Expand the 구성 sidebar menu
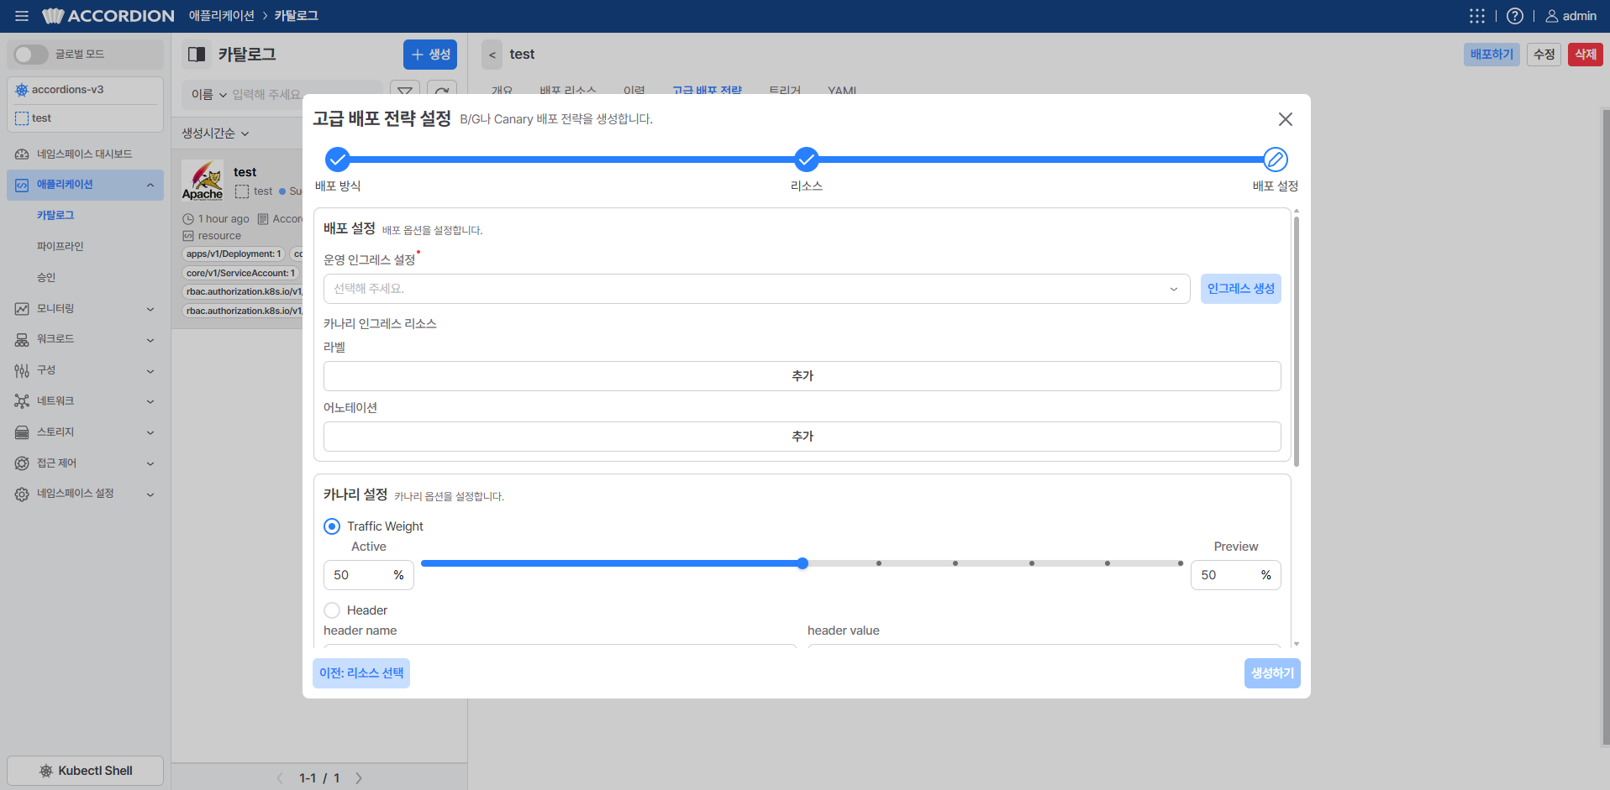Image resolution: width=1610 pixels, height=790 pixels. pos(86,370)
